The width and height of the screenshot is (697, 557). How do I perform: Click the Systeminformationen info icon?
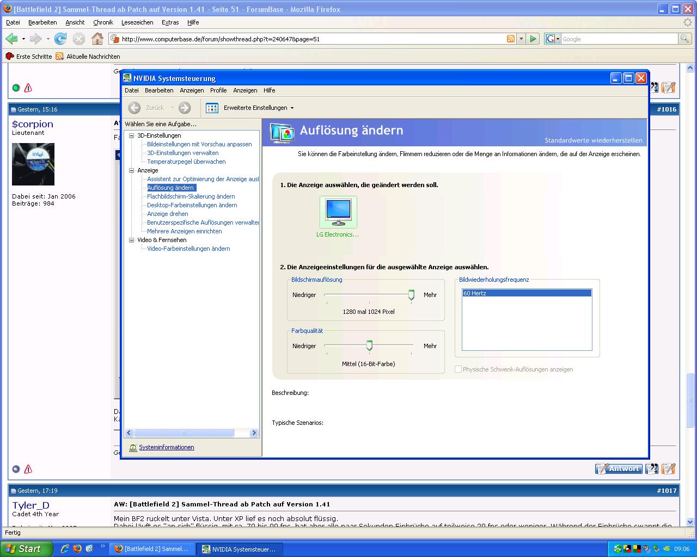click(x=133, y=448)
